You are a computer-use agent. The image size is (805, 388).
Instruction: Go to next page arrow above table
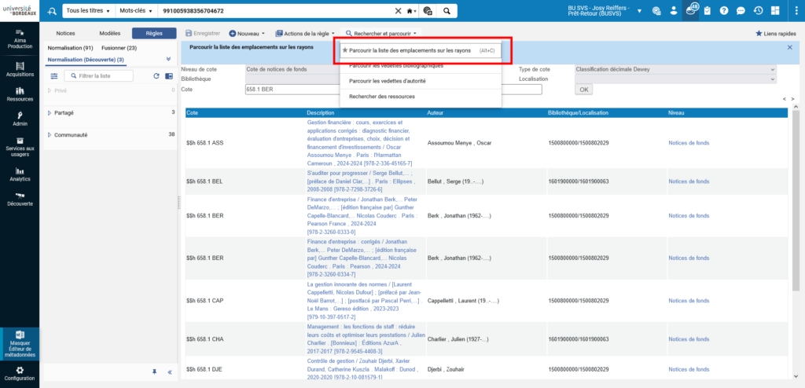point(792,99)
